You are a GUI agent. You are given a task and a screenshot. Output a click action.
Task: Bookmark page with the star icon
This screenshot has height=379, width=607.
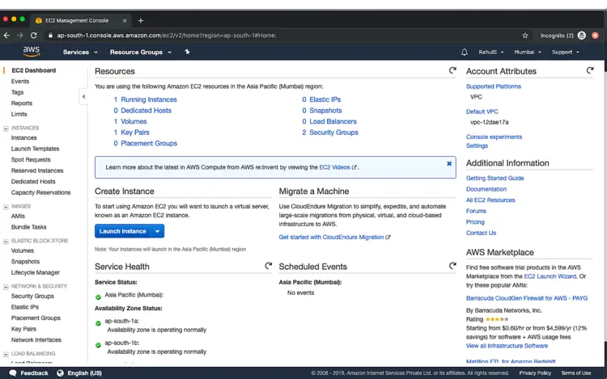(525, 36)
